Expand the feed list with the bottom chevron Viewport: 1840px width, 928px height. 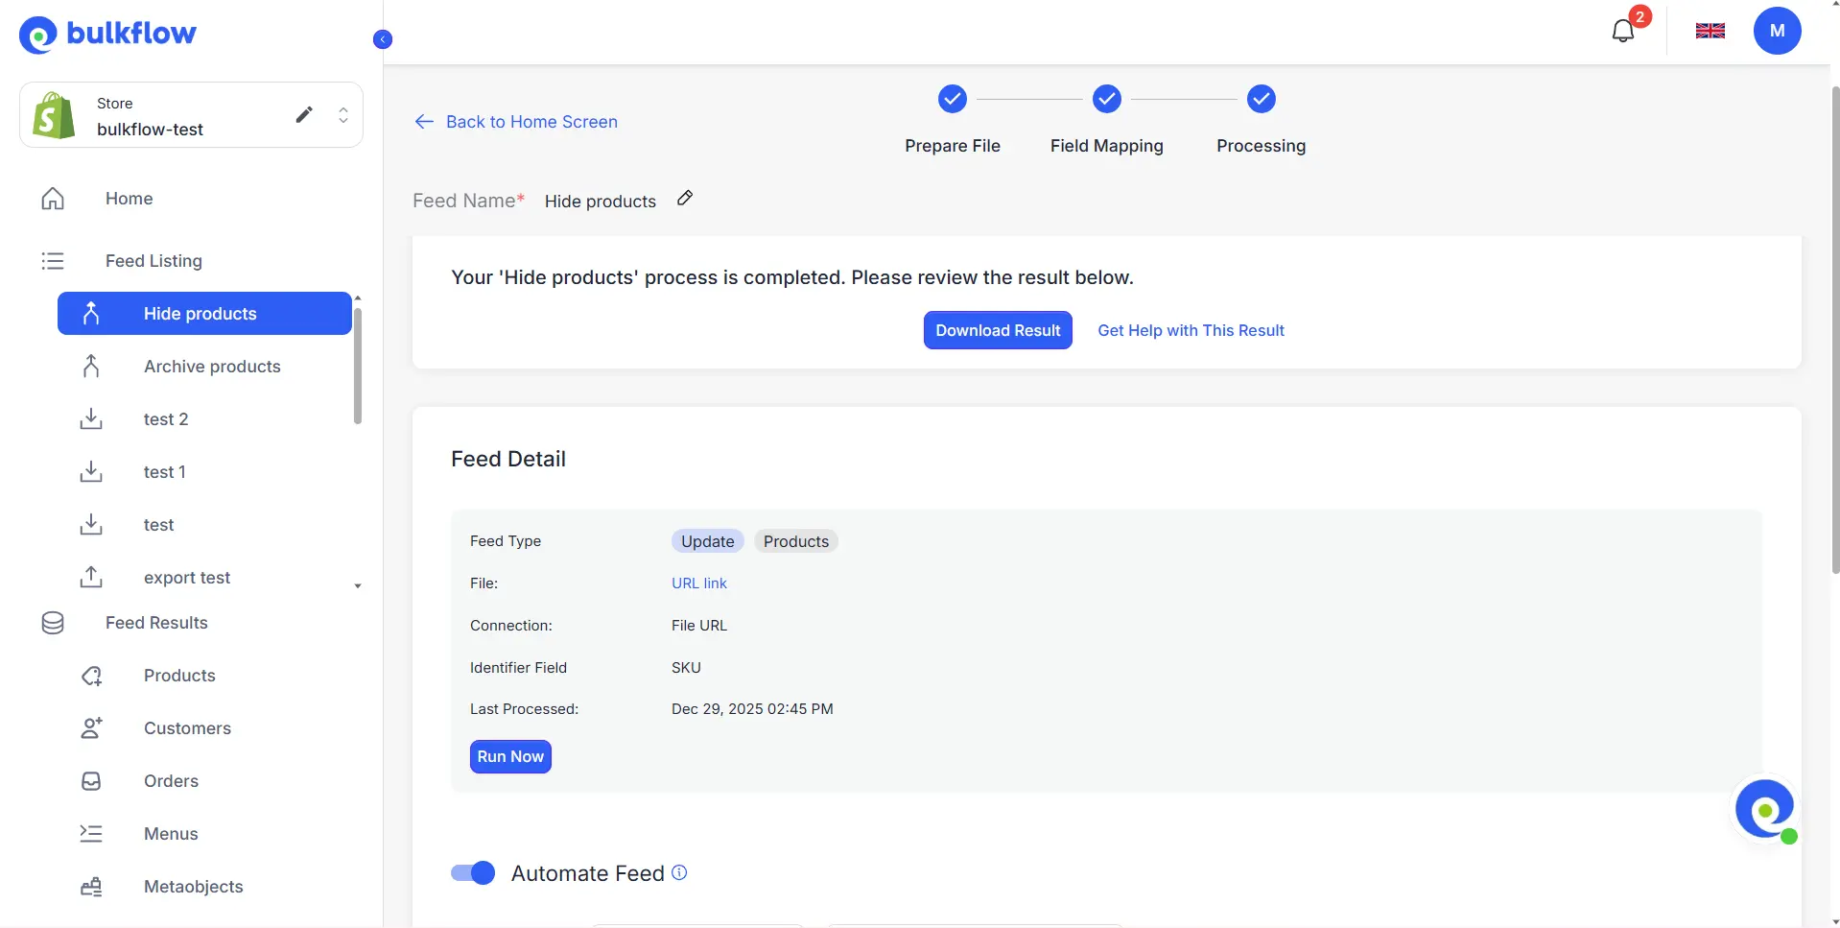pos(357,585)
